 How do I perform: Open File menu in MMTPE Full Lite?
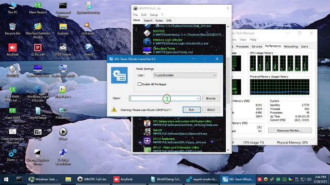click(x=135, y=15)
